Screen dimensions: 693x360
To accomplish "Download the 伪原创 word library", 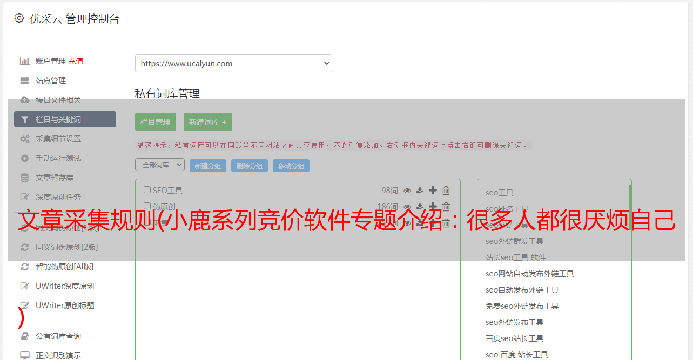I will coord(420,206).
